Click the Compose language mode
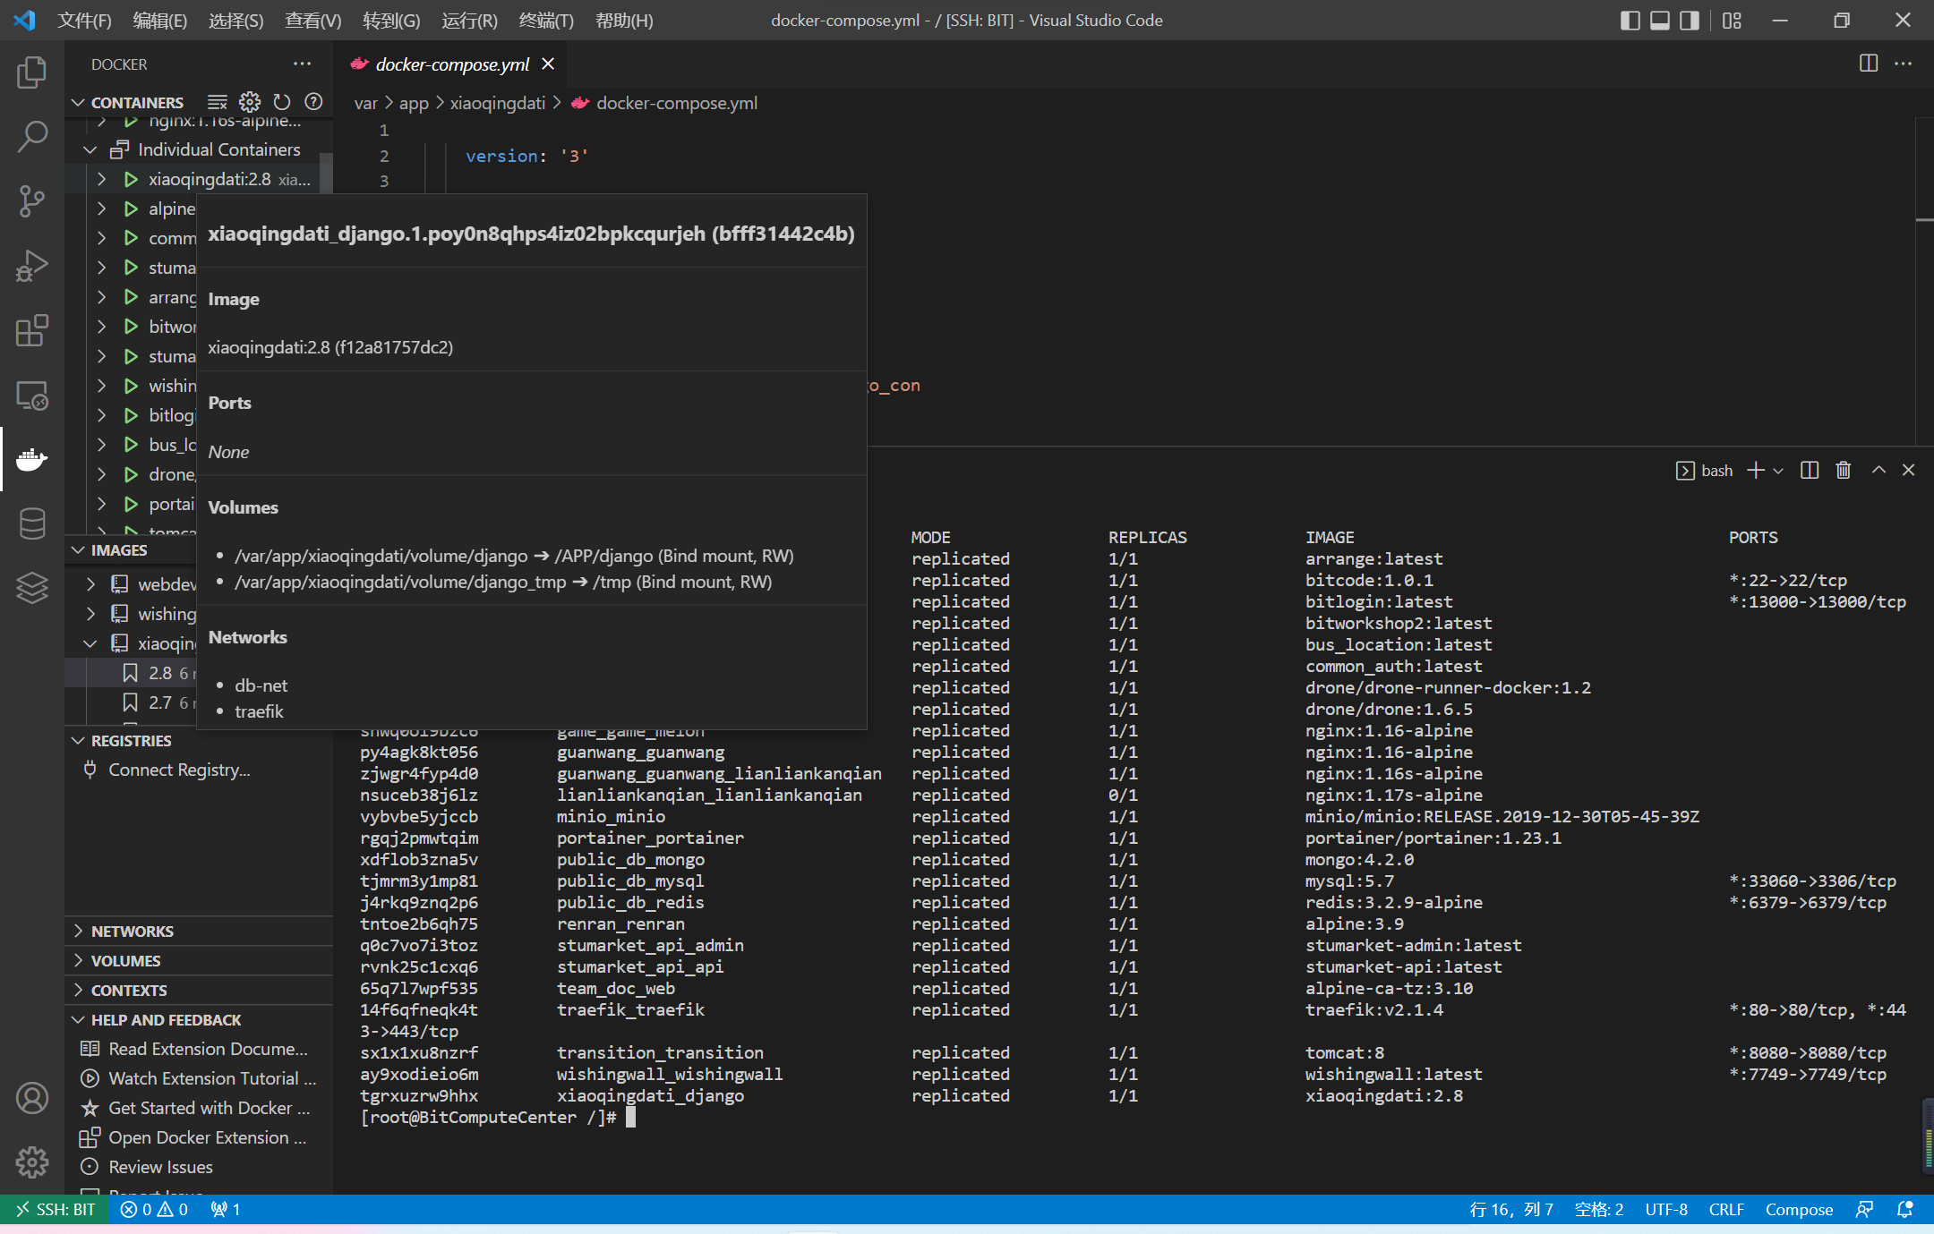1934x1234 pixels. click(1799, 1210)
